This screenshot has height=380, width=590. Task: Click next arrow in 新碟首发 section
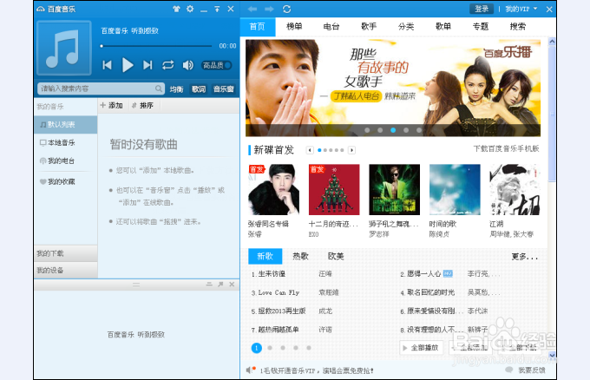(351, 150)
